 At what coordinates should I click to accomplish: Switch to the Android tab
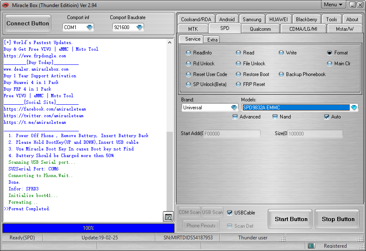click(227, 20)
